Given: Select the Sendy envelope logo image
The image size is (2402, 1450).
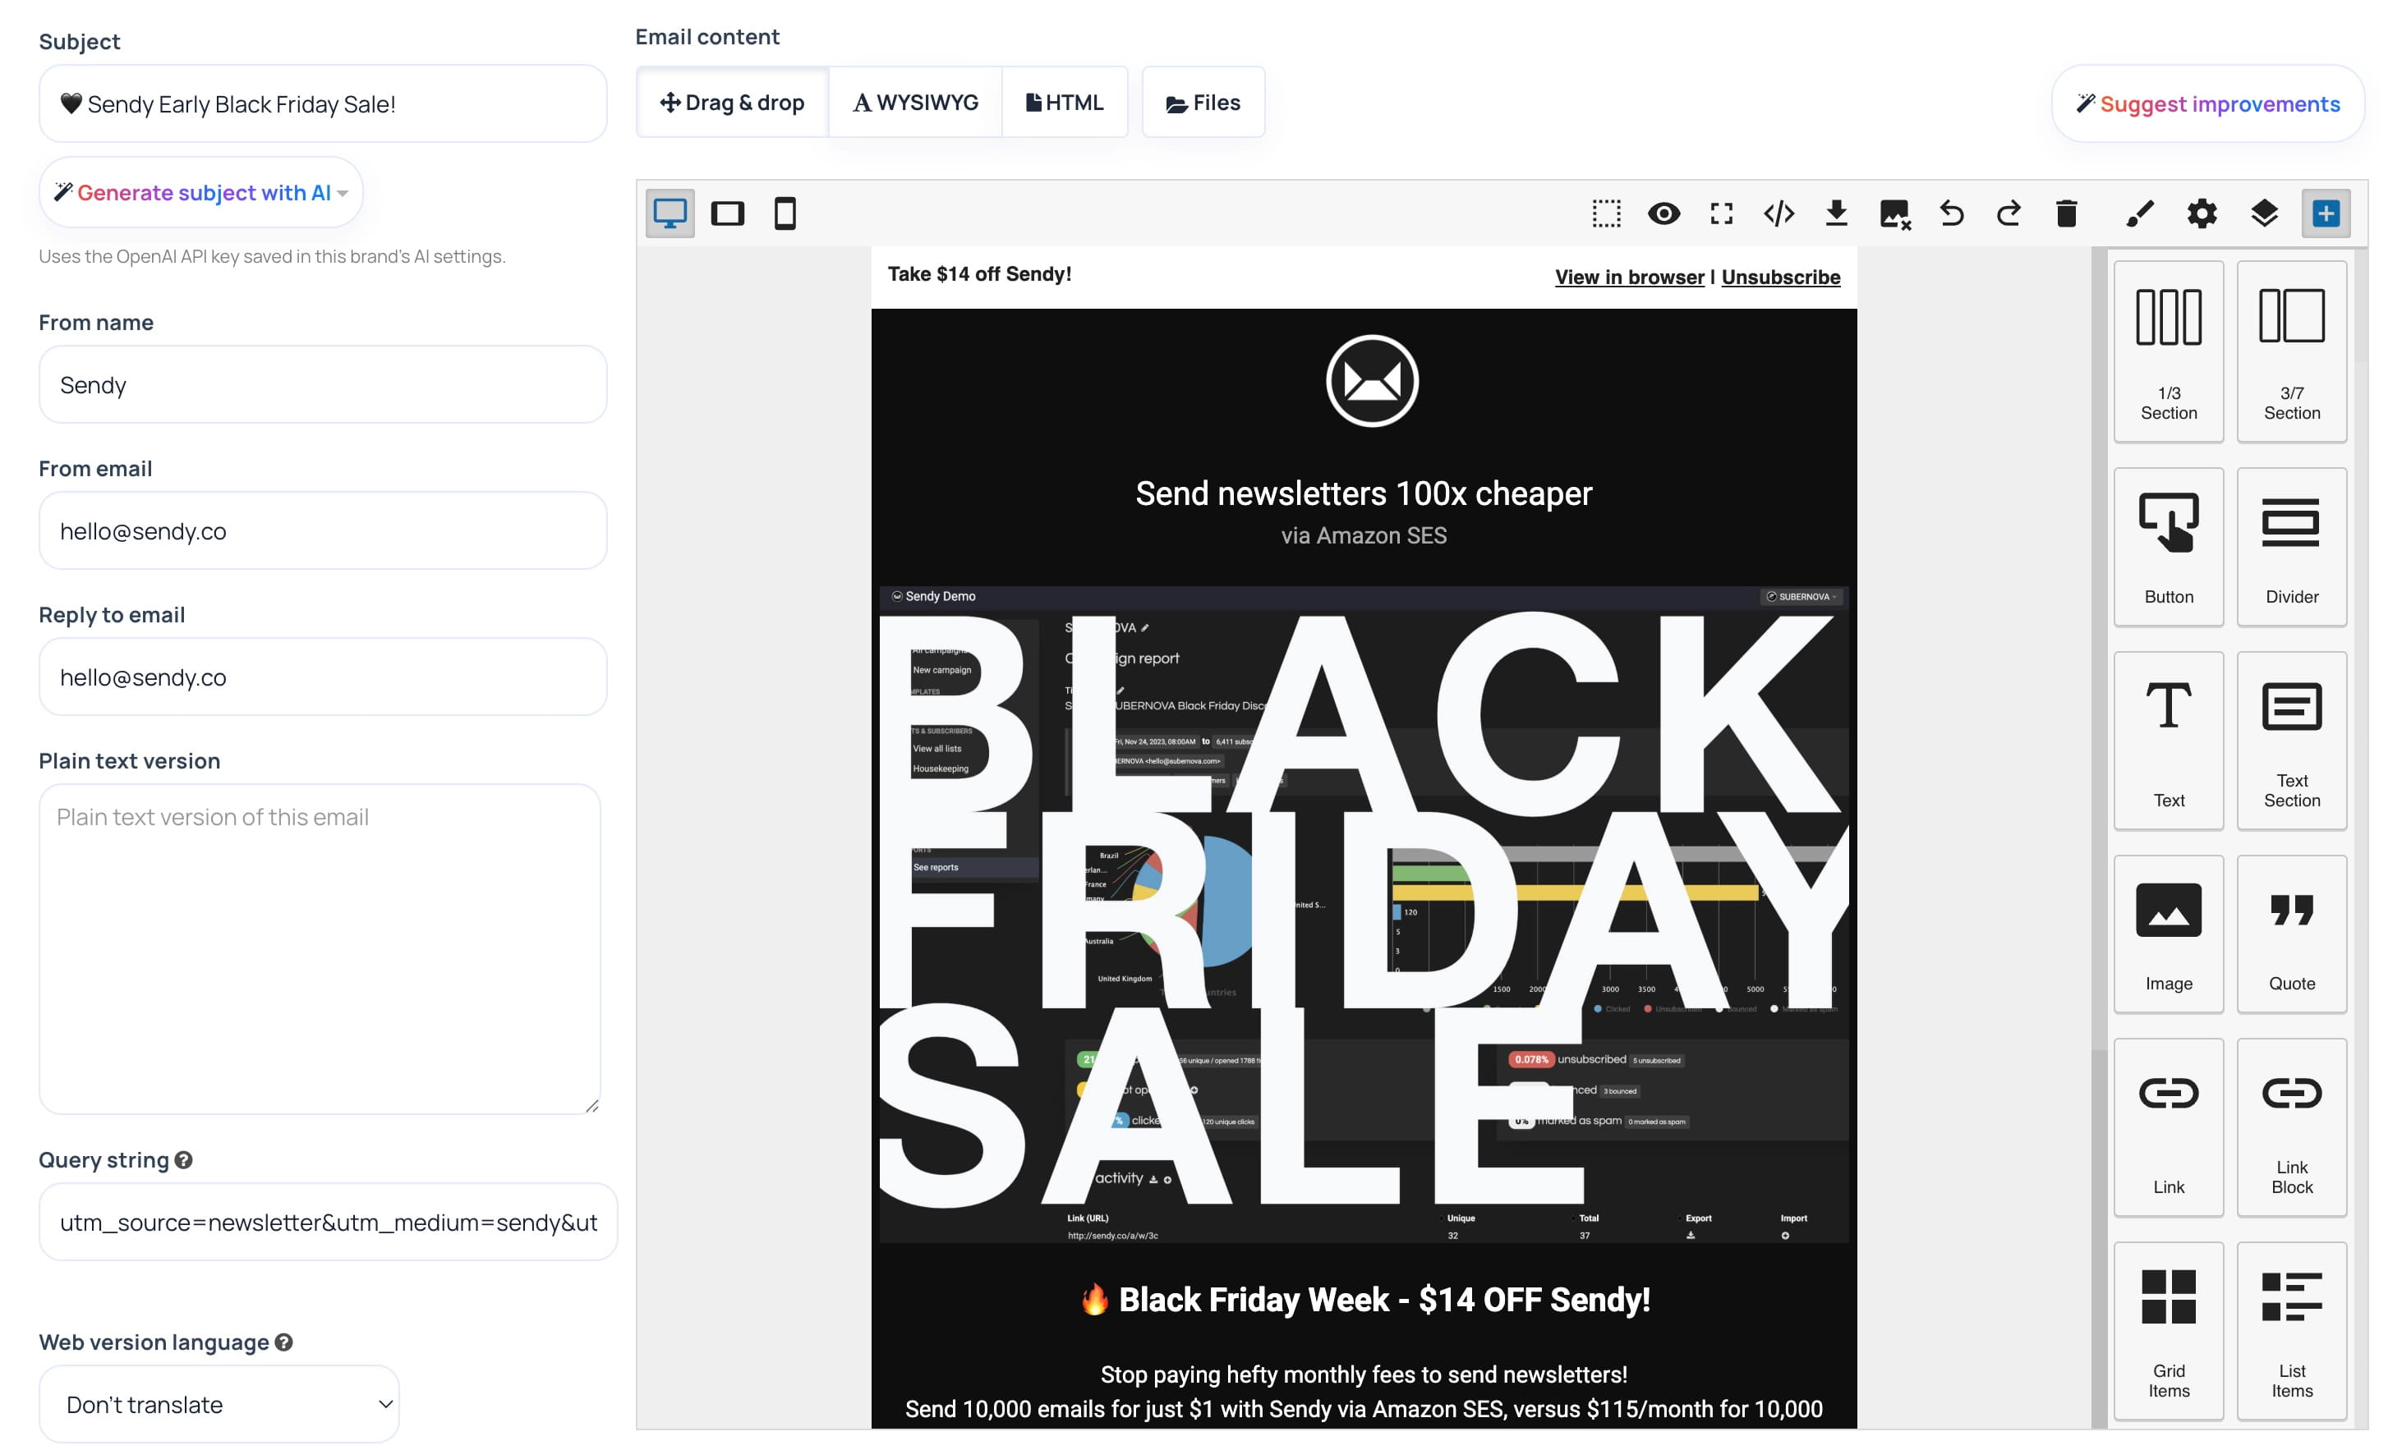Looking at the screenshot, I should pyautogui.click(x=1372, y=381).
